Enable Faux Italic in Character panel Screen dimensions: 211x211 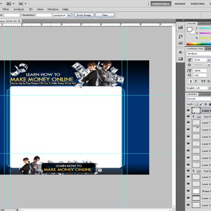[x=196, y=81]
